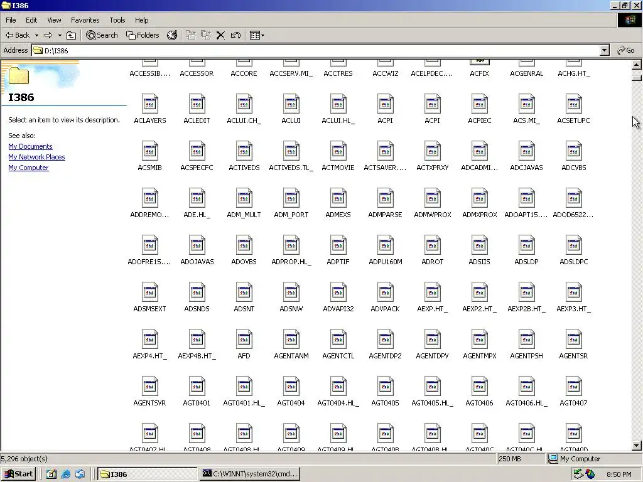The image size is (643, 482).
Task: Open the Views dropdown button
Action: (x=257, y=35)
